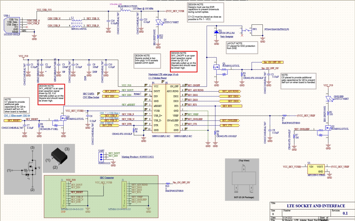355x221 pixels.
Task: Click the MOSFET 3D package photo
Action: [x=59, y=158]
